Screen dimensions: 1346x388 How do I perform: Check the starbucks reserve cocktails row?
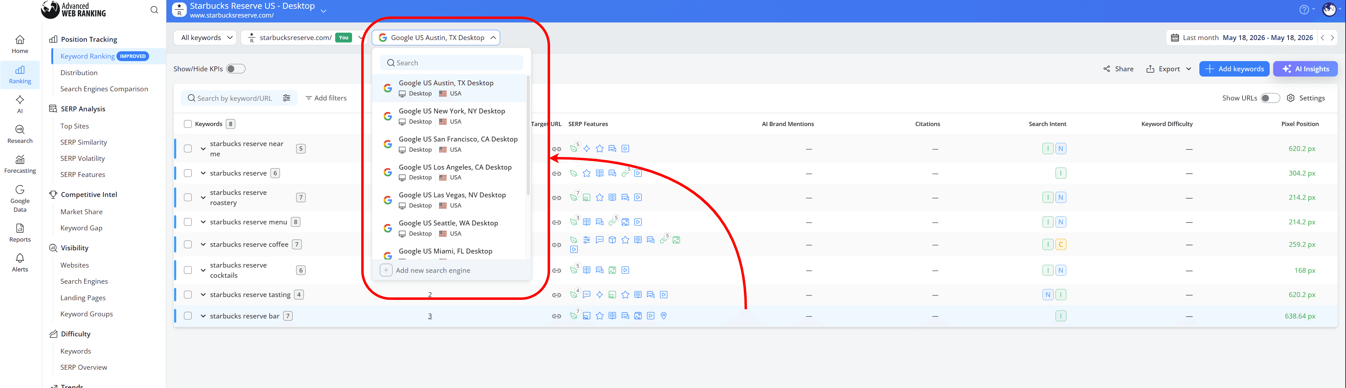[x=187, y=270]
